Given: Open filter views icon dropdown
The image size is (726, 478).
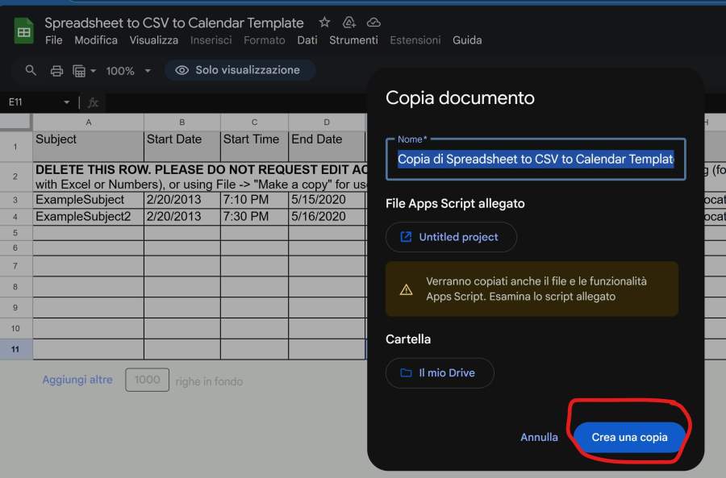Looking at the screenshot, I should (84, 71).
